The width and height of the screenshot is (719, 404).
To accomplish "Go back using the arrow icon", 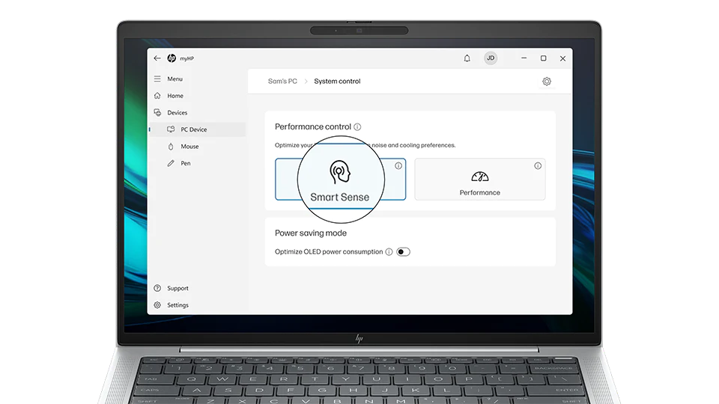I will tap(157, 58).
